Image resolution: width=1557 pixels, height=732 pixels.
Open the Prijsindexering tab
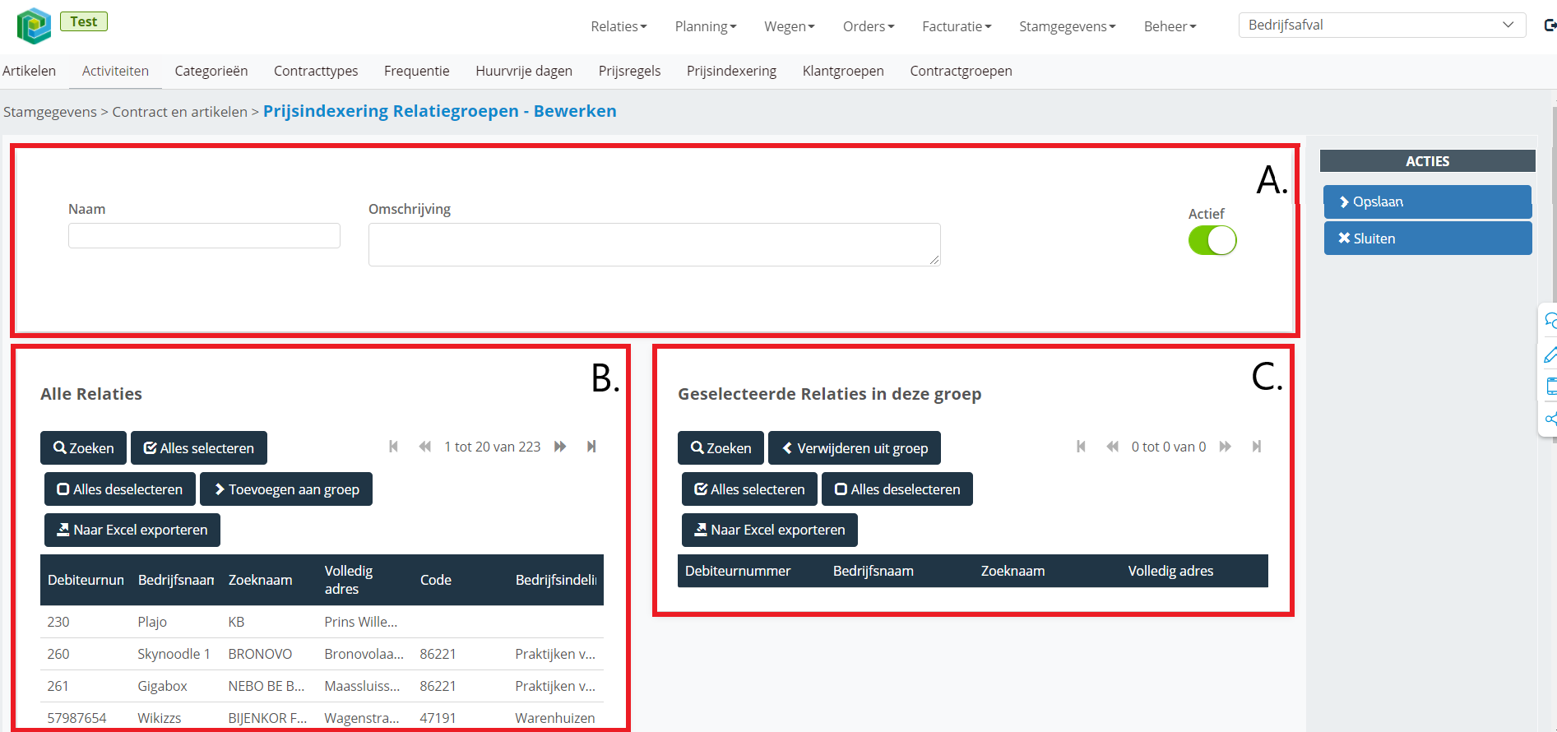tap(732, 71)
